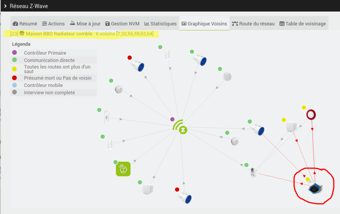Click the red ring siren node

pos(311,114)
